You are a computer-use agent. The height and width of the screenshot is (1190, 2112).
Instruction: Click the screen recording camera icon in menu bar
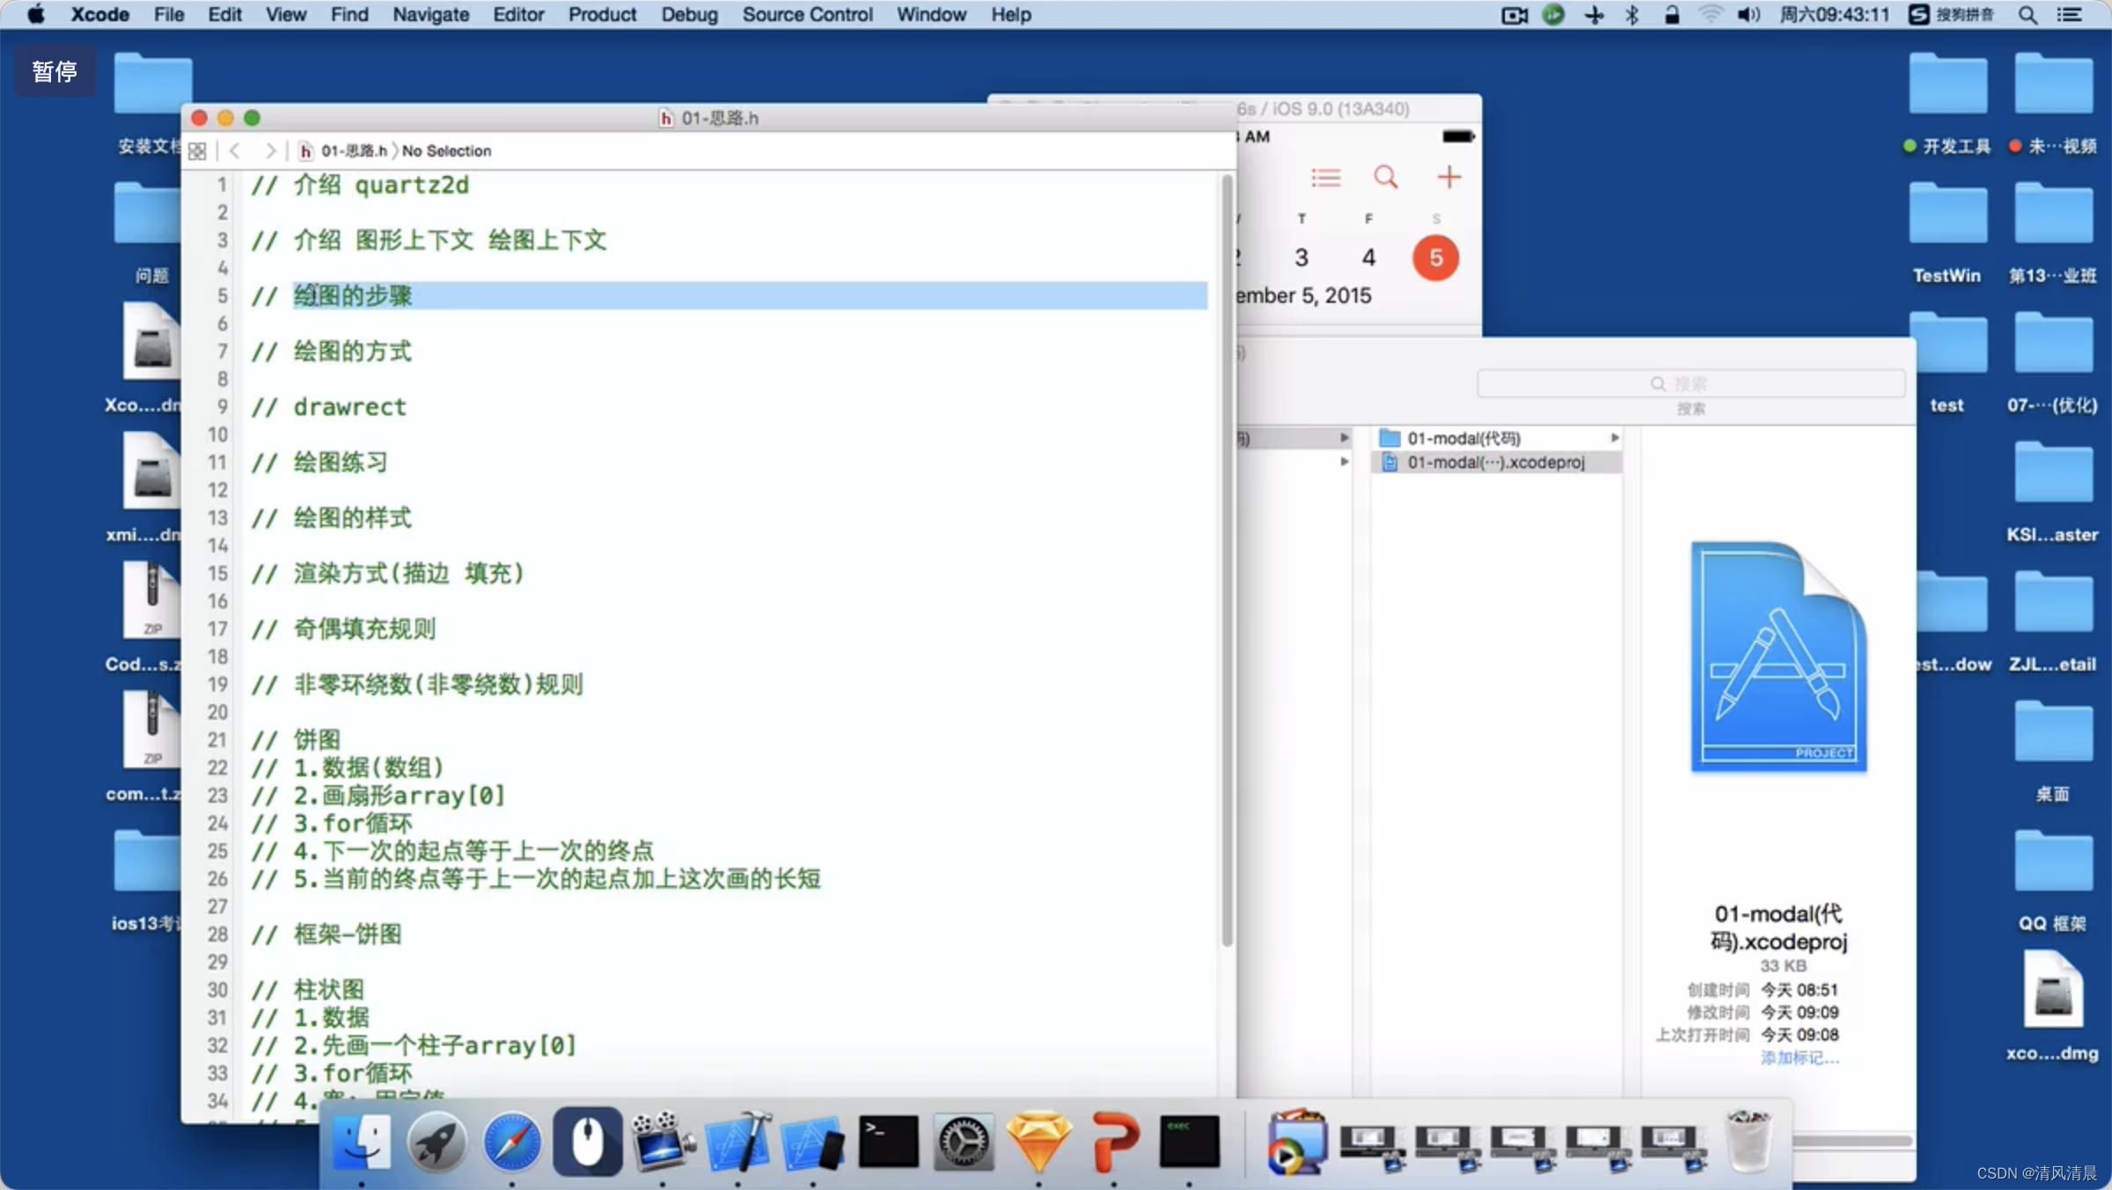[x=1514, y=15]
